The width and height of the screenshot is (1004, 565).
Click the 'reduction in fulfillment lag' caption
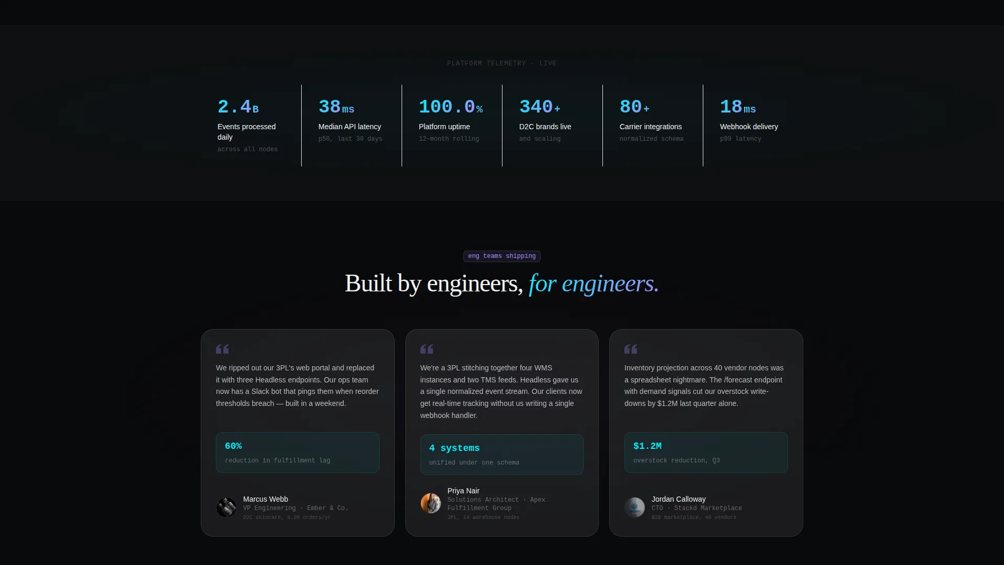coord(278,461)
